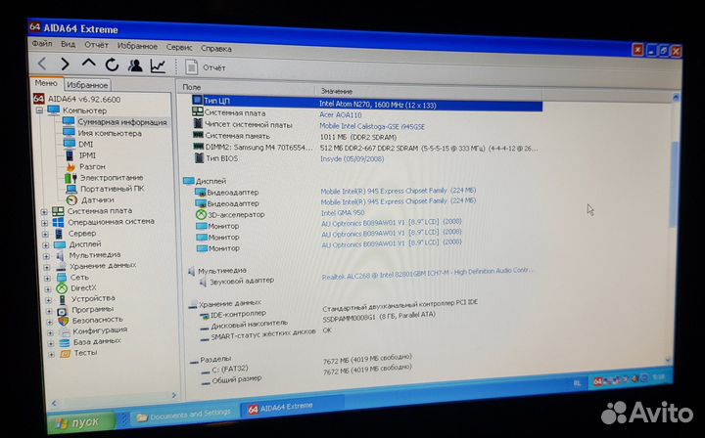Expand the Сеть tree branch
705x438 pixels.
point(47,279)
